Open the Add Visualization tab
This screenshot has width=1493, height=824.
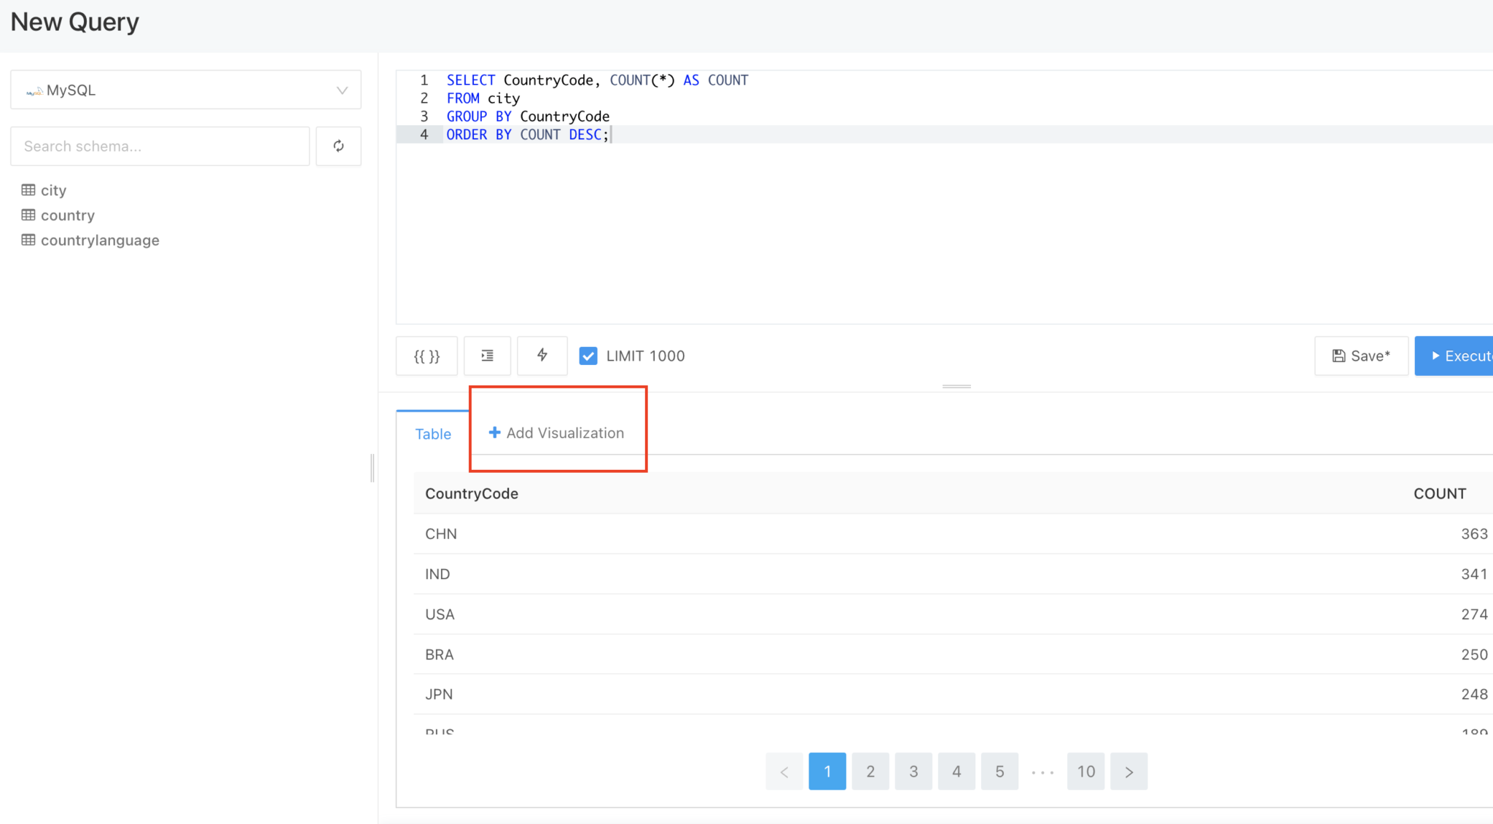(x=557, y=432)
